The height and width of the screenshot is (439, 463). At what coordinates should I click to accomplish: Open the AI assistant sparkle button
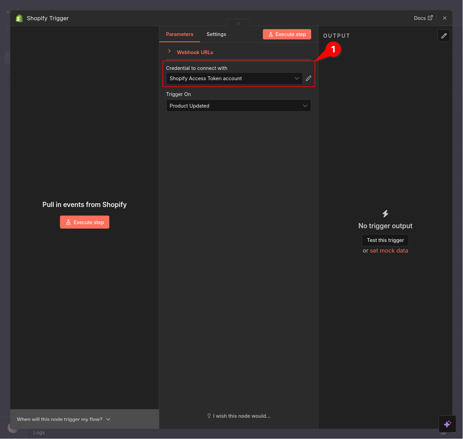[447, 424]
